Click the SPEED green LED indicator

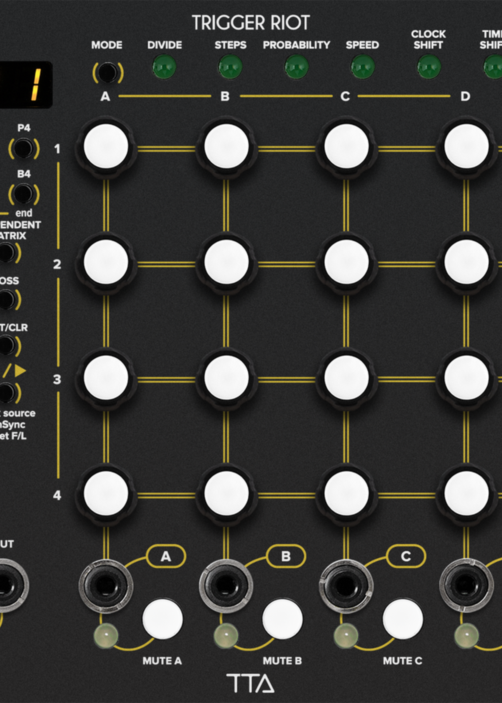pos(363,67)
